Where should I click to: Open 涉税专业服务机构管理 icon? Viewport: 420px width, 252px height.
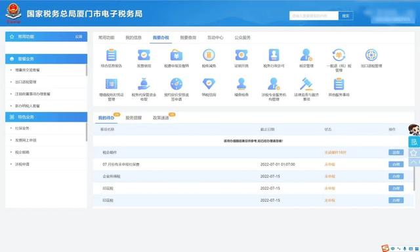pyautogui.click(x=274, y=84)
